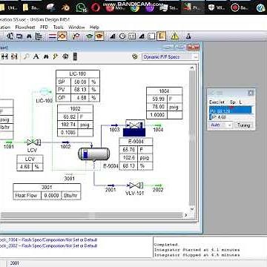Viewport: 267px width, 267px height.
Task: Click the yellow warning triangle toolbar icon
Action: 174,36
